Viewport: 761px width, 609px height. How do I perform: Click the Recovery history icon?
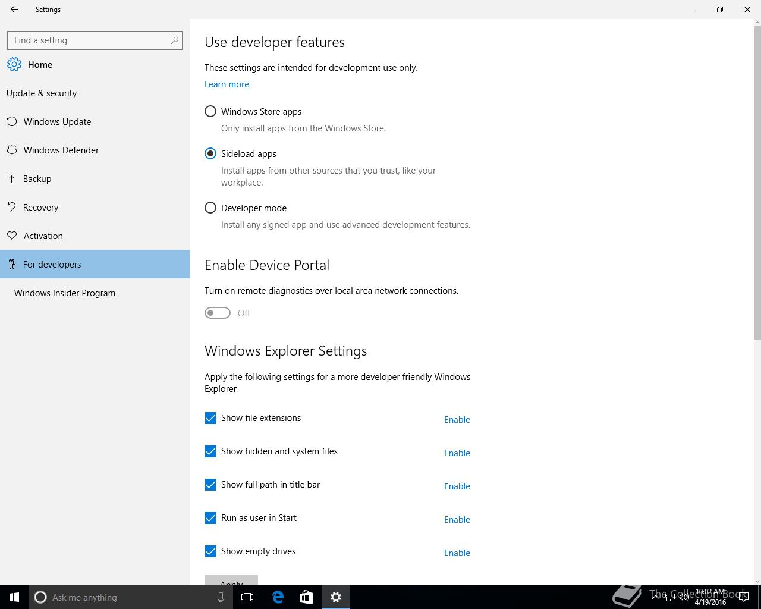12,207
